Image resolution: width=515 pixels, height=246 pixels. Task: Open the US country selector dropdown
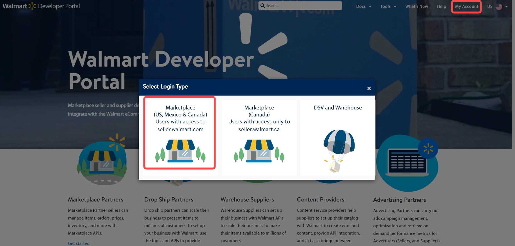tap(497, 6)
